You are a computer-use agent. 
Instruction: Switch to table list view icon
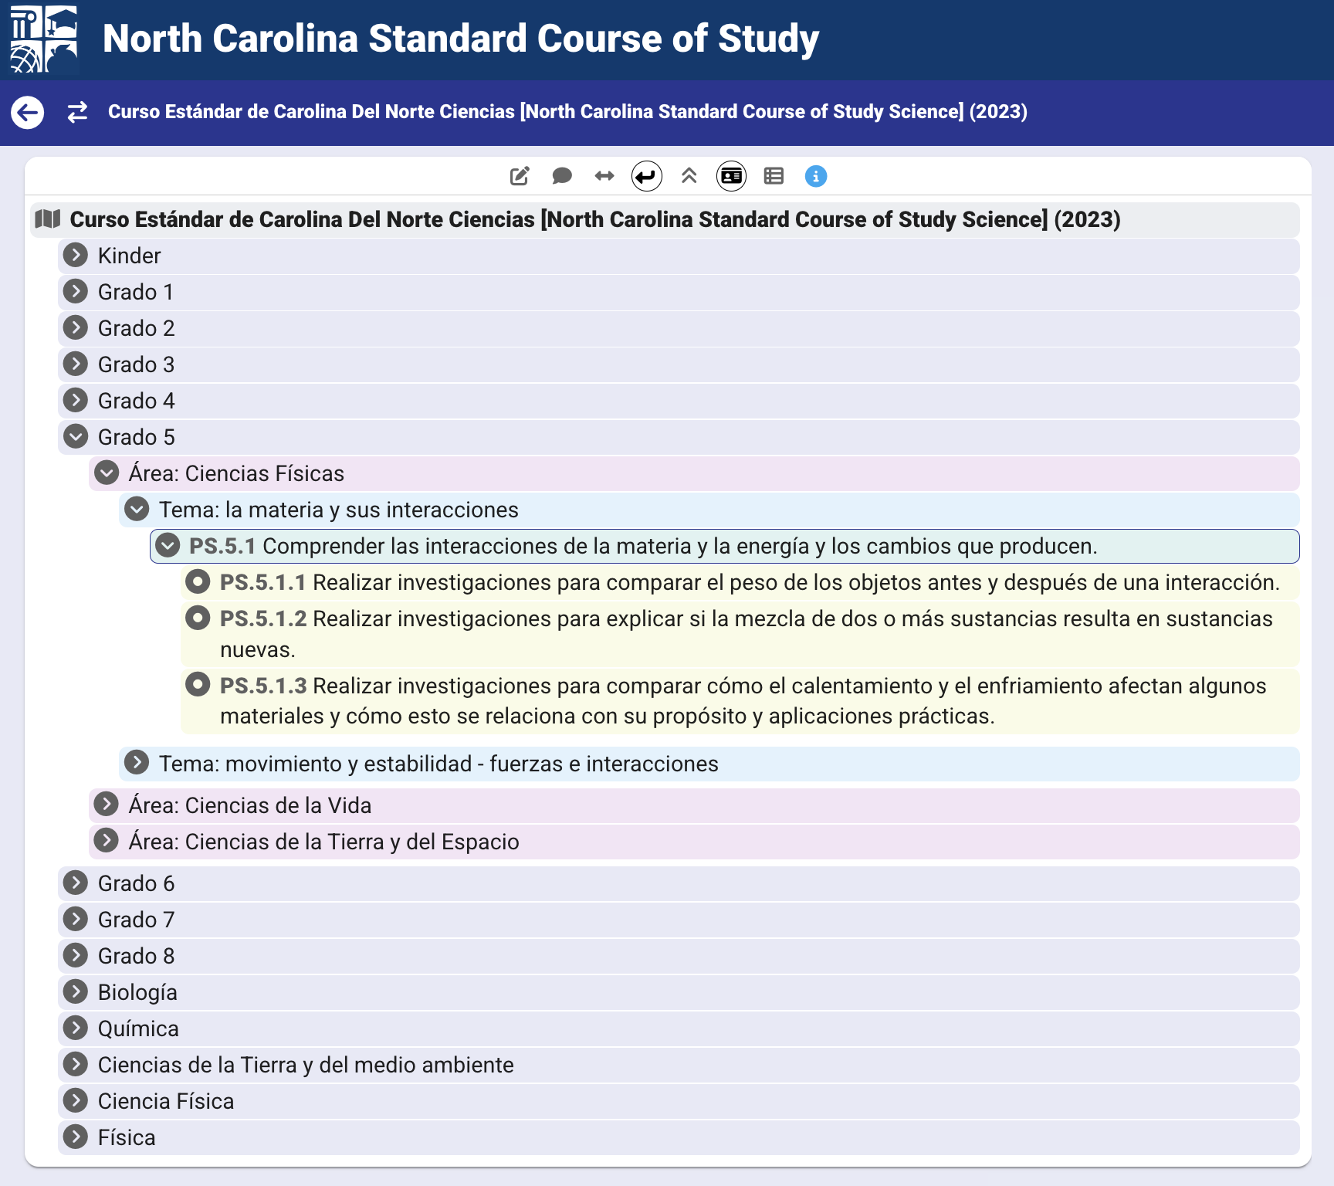(774, 177)
